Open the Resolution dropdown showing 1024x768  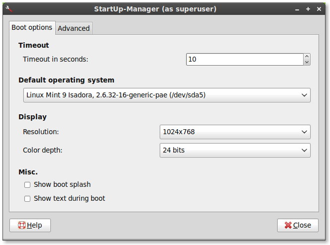(235, 132)
